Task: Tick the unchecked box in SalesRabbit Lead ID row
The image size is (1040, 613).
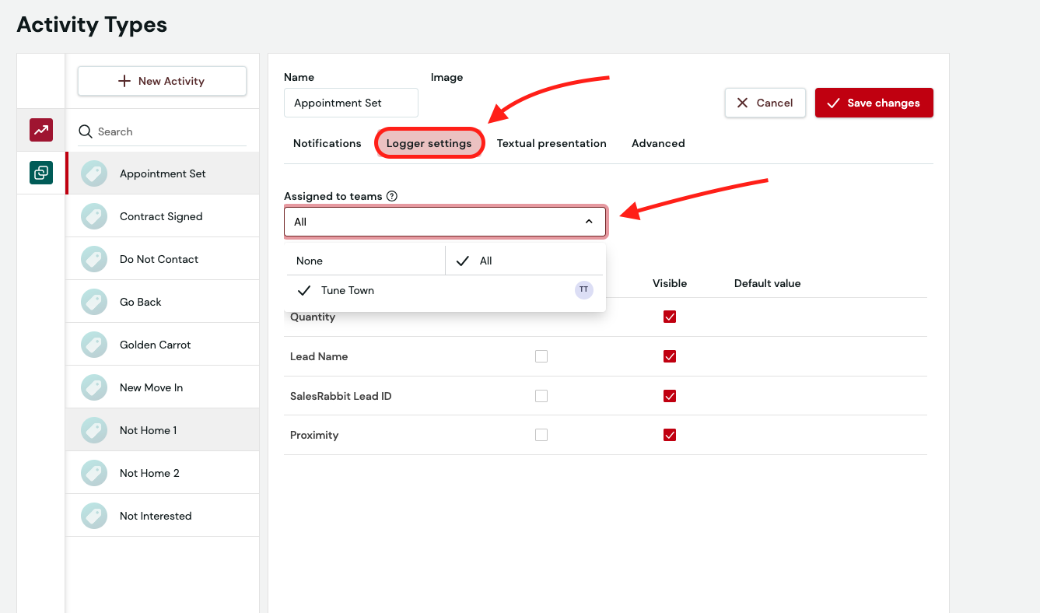Action: [x=541, y=396]
